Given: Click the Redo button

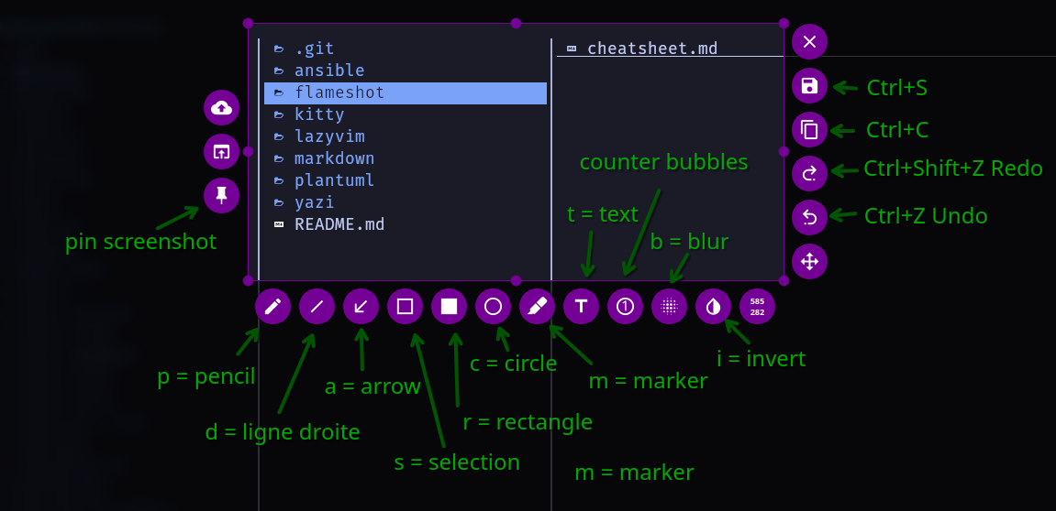Looking at the screenshot, I should [x=809, y=173].
